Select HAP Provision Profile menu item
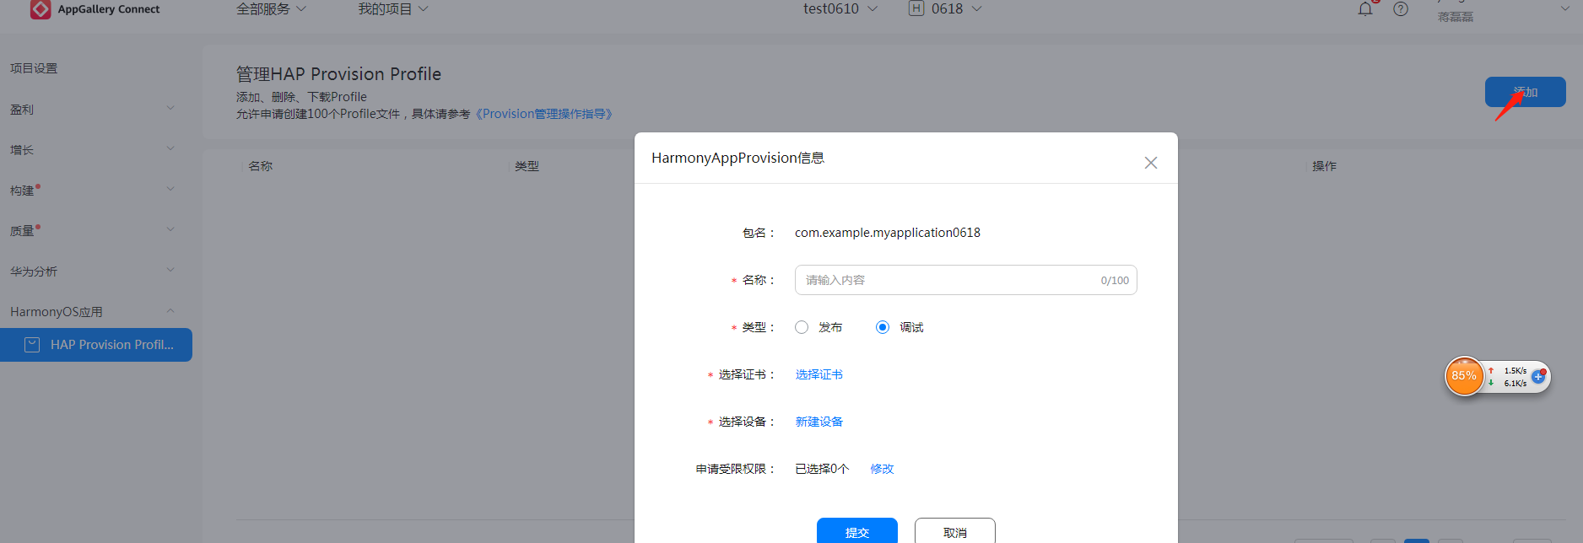The width and height of the screenshot is (1583, 543). pyautogui.click(x=96, y=345)
